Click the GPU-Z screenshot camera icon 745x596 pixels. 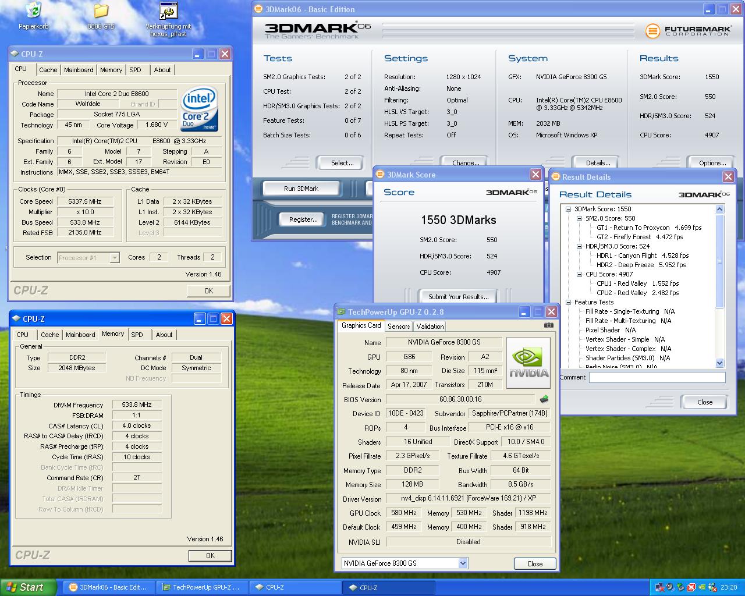[548, 325]
